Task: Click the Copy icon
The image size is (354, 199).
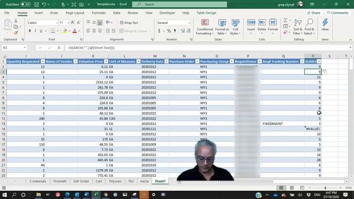Action: pyautogui.click(x=15, y=27)
